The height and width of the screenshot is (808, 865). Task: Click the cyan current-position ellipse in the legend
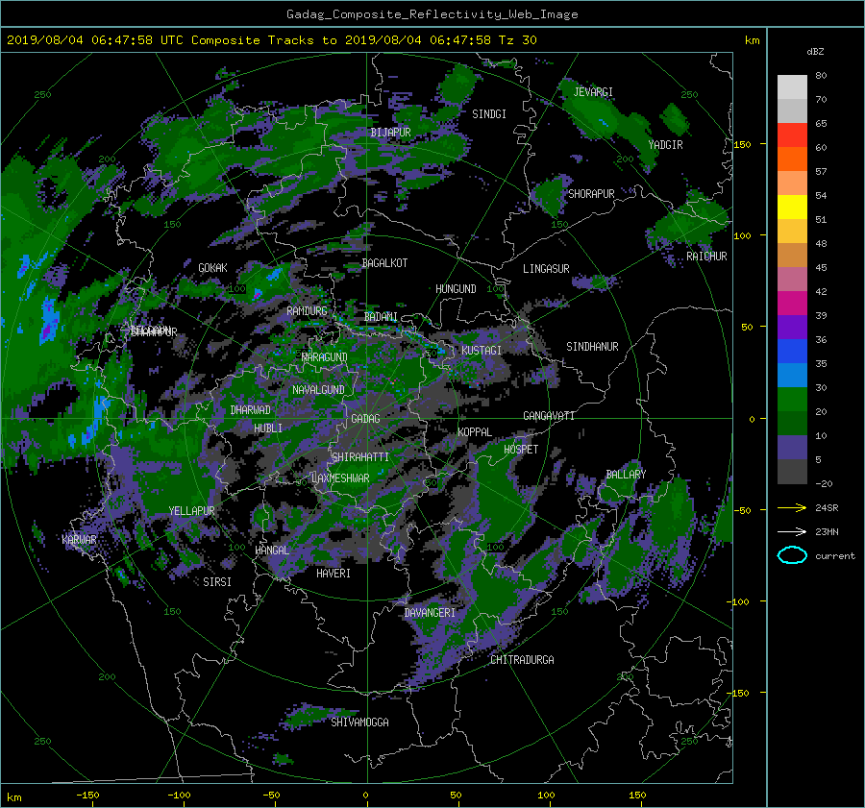792,555
